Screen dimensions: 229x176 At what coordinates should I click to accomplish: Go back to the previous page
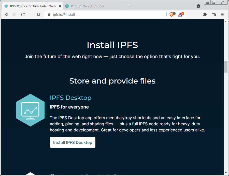[x=7, y=15]
